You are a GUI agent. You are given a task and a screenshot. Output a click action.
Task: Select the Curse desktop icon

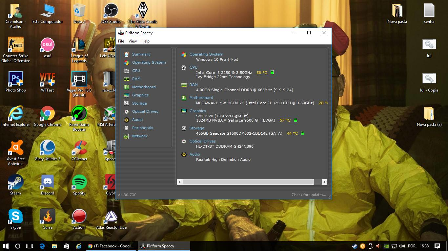48,219
